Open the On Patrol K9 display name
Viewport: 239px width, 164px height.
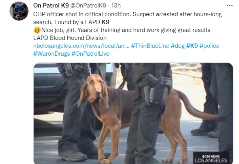[x=51, y=6]
